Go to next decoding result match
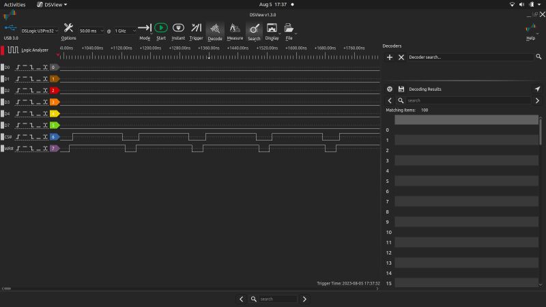Image resolution: width=546 pixels, height=307 pixels. [x=537, y=100]
